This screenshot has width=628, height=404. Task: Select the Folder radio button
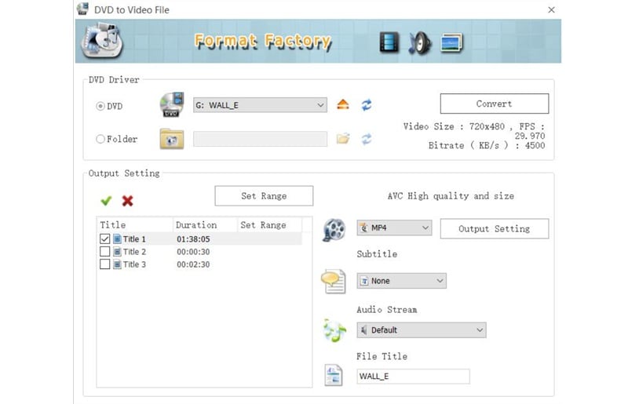100,139
